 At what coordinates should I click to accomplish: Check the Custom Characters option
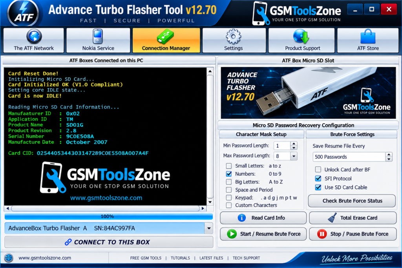(x=229, y=205)
